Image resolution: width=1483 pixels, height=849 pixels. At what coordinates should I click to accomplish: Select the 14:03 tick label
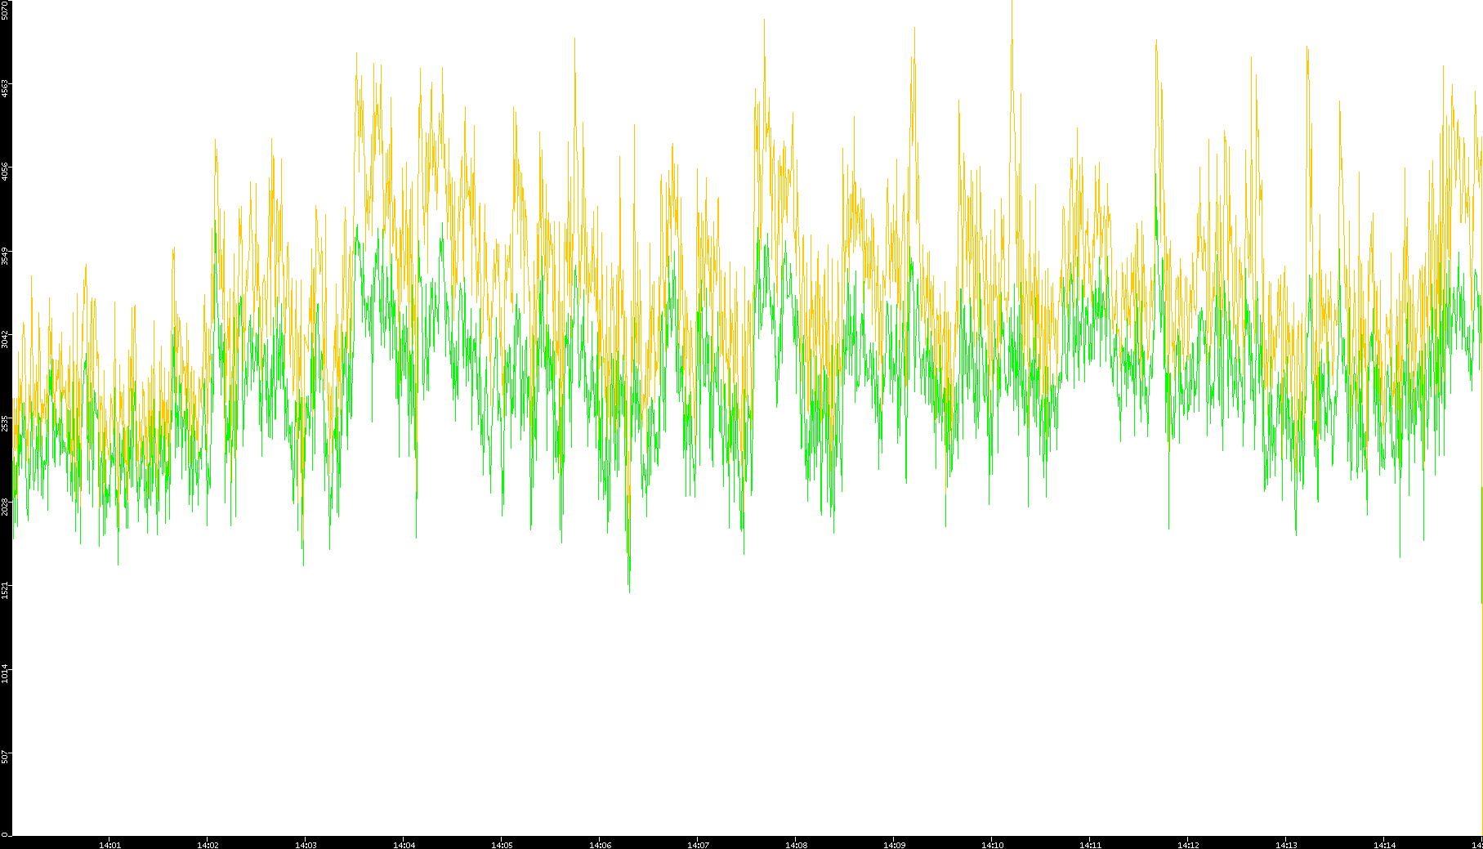(306, 845)
